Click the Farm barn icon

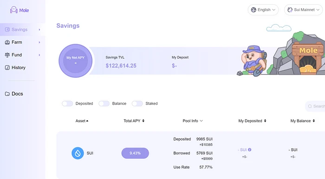(x=7, y=42)
